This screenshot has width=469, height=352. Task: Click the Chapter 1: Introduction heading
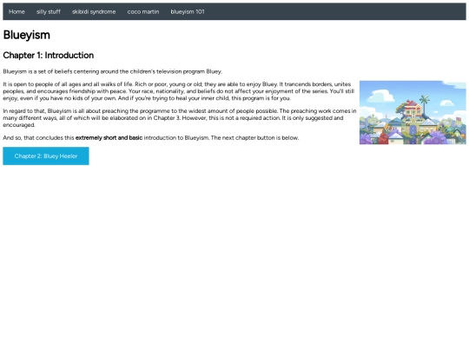click(49, 56)
